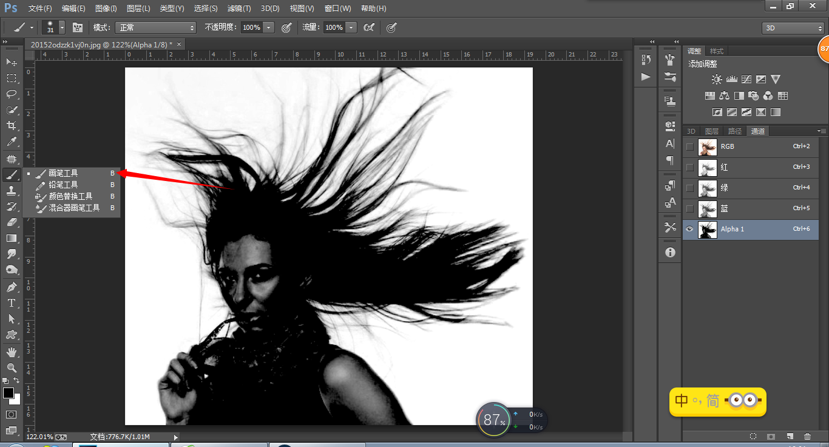829x447 pixels.
Task: Show the Red (红) channel visibility
Action: pos(689,167)
